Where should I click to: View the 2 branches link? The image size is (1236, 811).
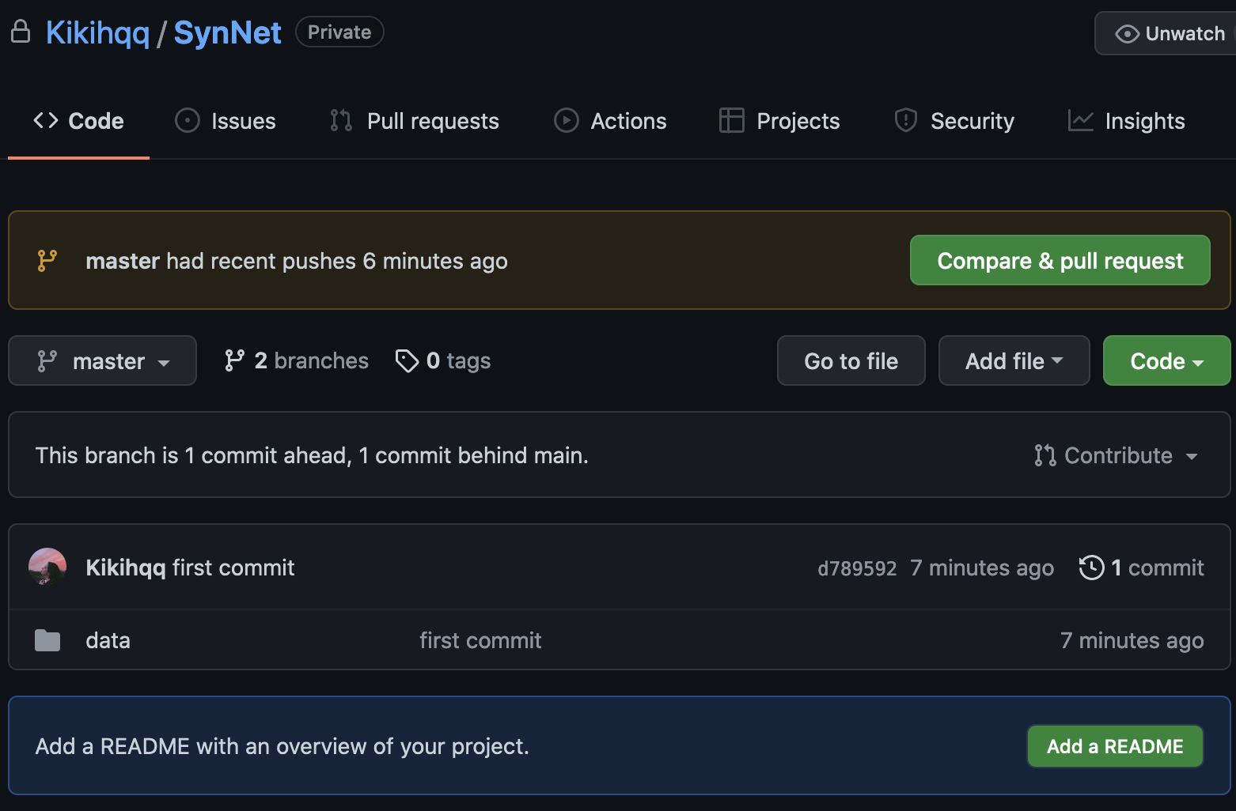point(297,360)
